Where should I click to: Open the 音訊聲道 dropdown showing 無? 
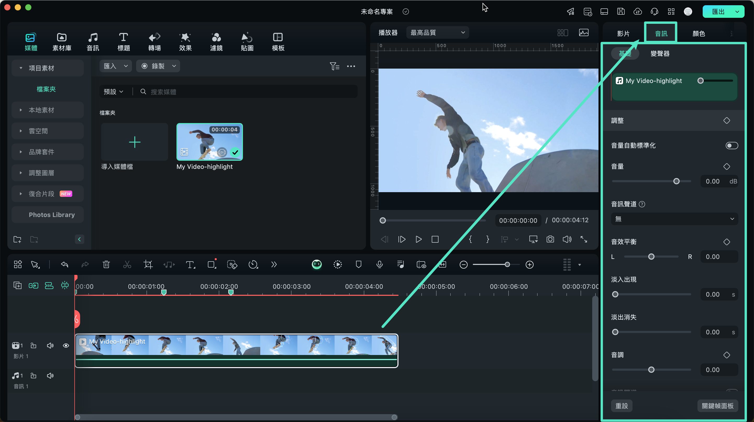tap(674, 219)
